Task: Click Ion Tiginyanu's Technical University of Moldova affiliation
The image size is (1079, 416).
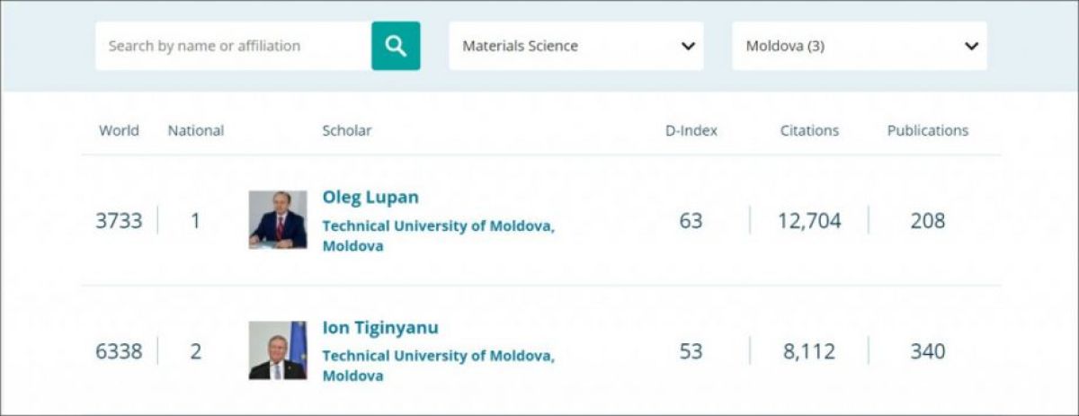Action: point(439,366)
